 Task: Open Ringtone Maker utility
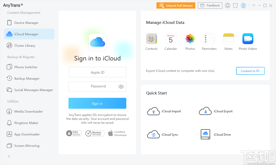pos(29,123)
